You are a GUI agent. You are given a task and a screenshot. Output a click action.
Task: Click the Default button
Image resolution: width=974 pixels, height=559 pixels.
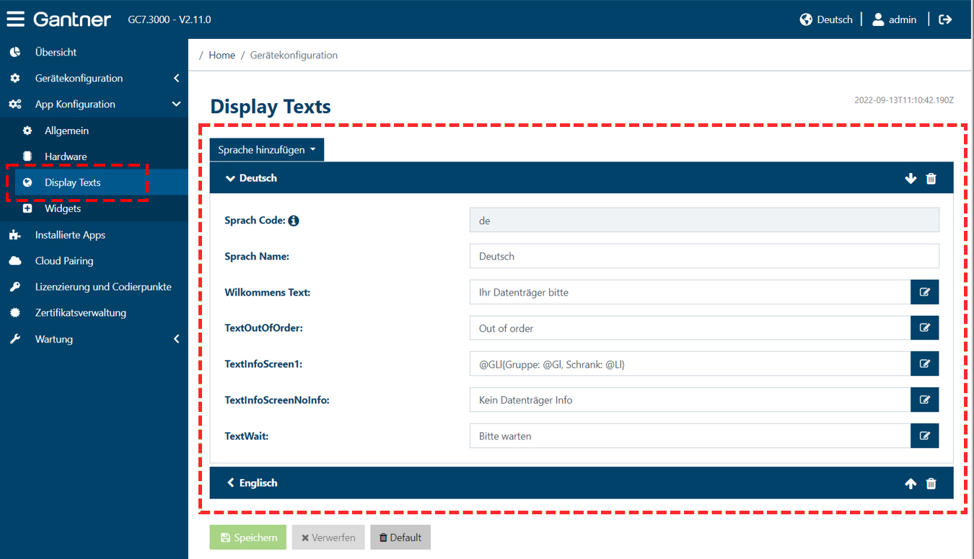click(x=400, y=537)
